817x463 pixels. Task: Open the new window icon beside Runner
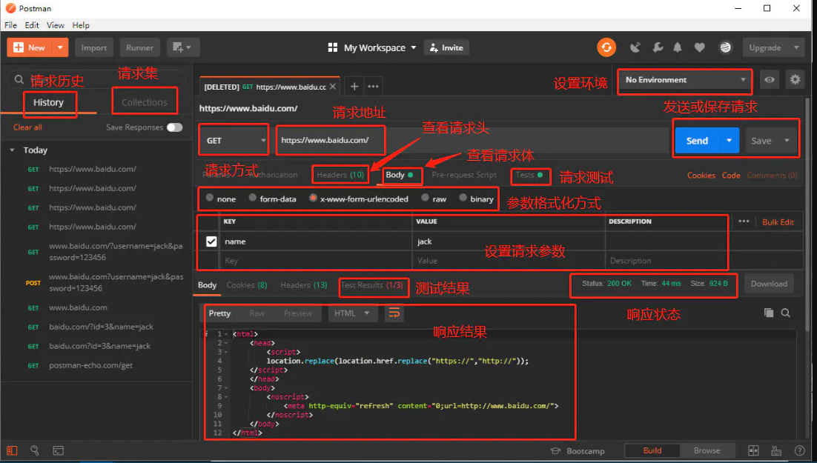click(183, 47)
